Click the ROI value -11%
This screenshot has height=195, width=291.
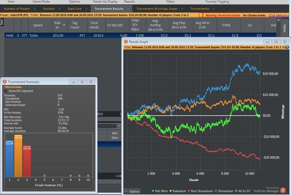[61, 110]
